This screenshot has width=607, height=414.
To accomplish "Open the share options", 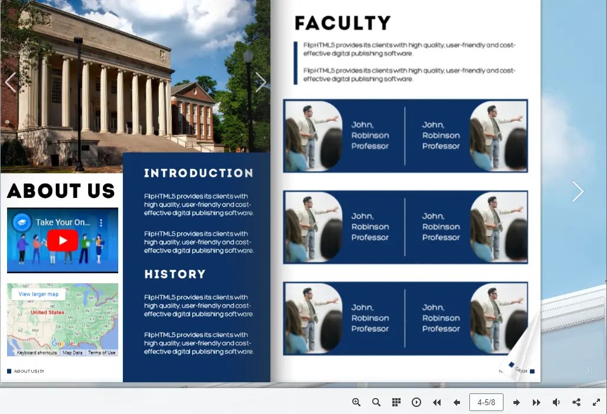I will (x=576, y=402).
